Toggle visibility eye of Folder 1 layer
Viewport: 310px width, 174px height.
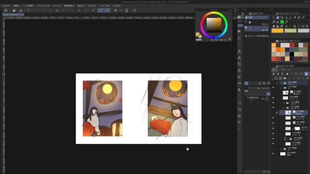coord(273,139)
